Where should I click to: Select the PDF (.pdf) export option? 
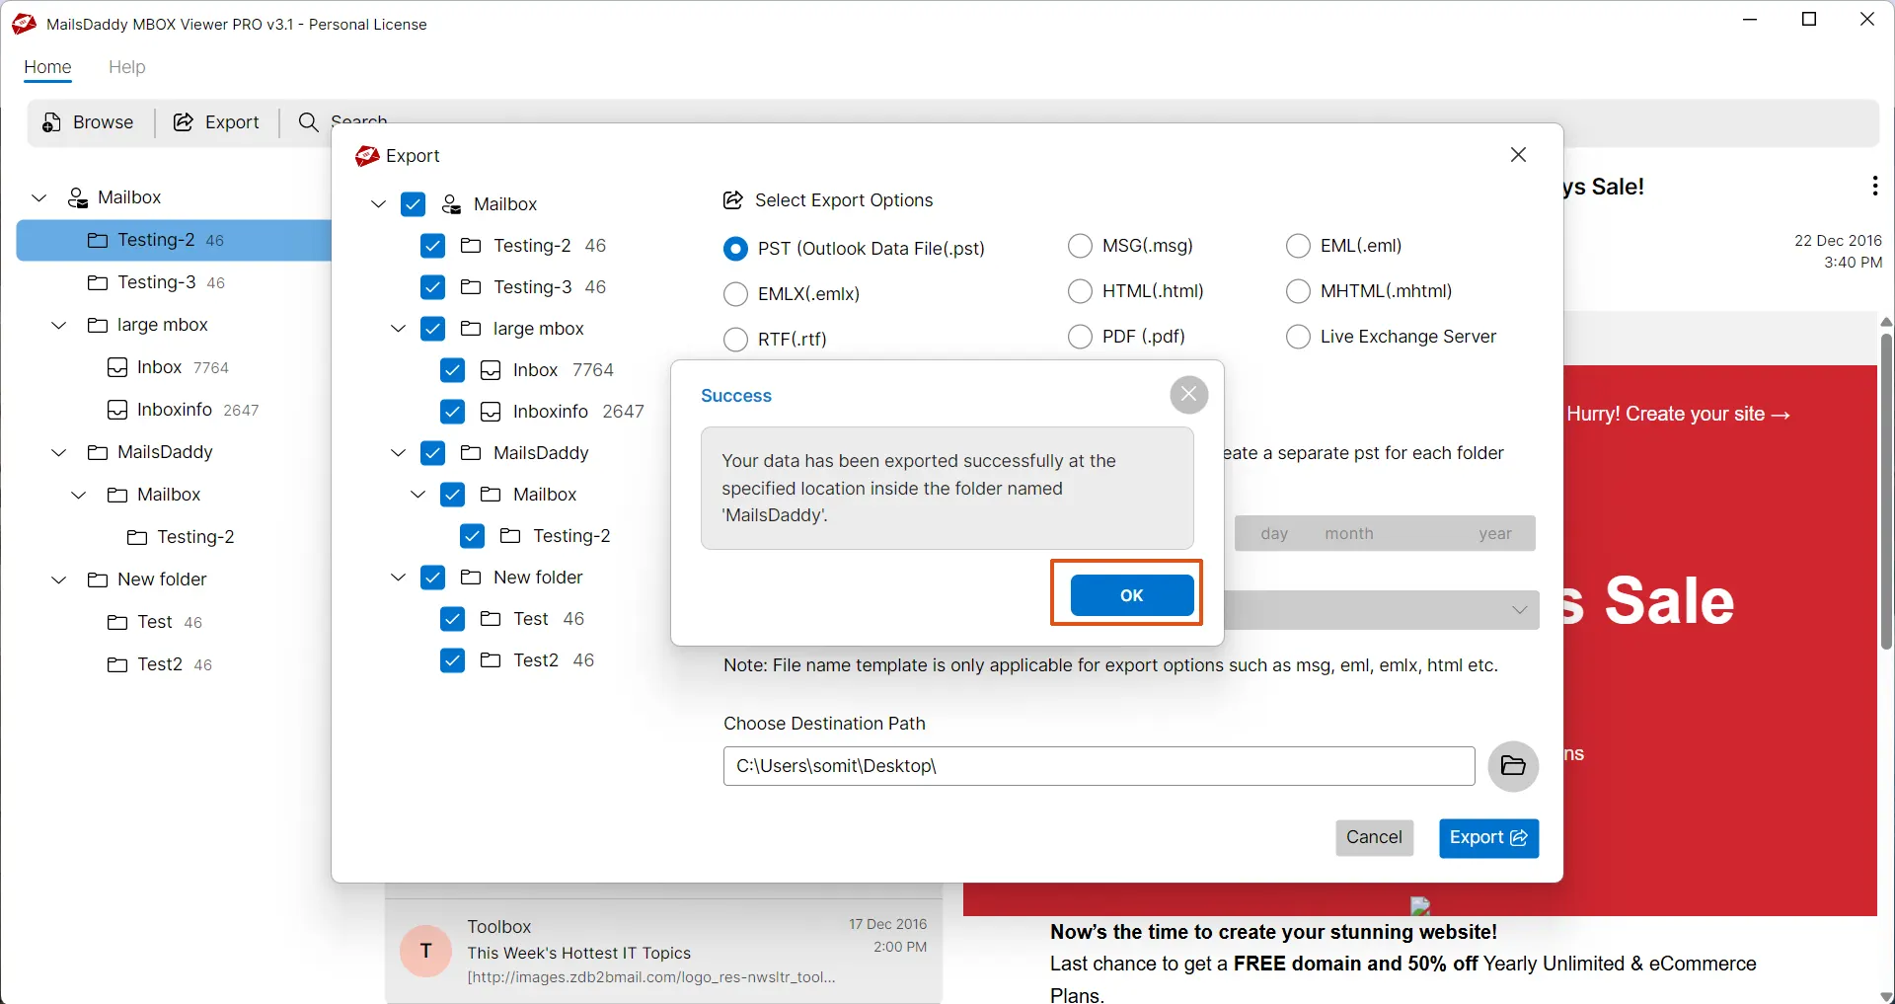(1080, 337)
